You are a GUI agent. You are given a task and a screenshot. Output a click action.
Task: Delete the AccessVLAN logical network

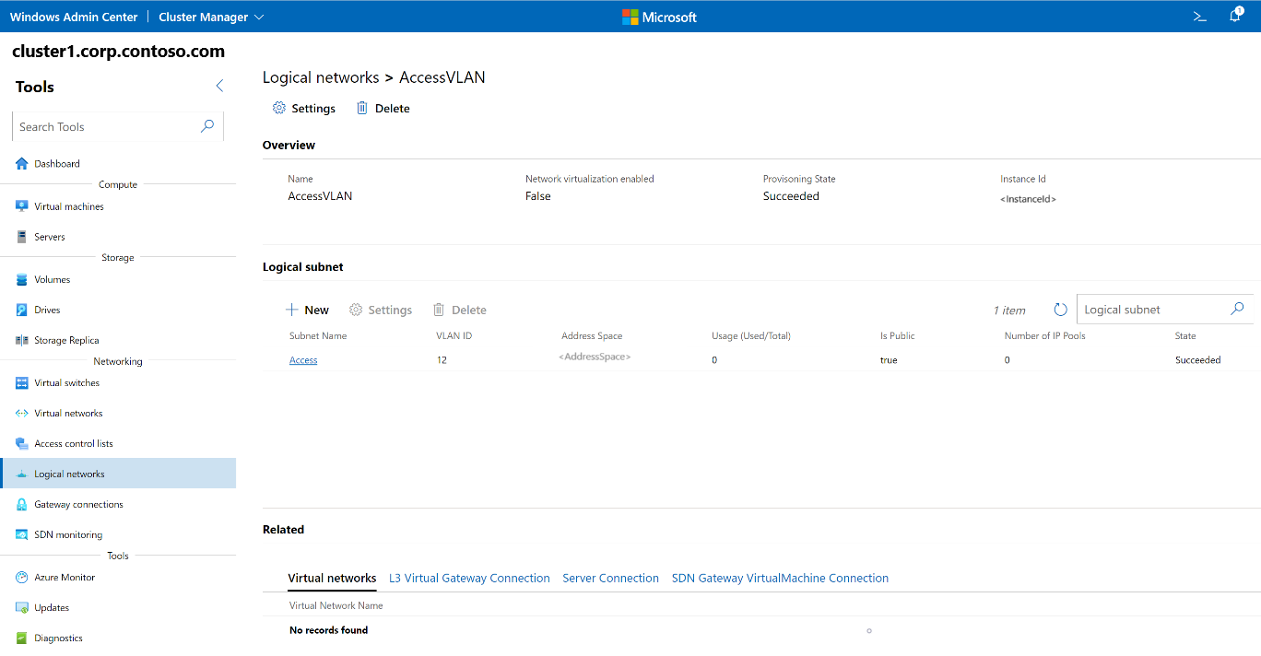click(383, 109)
